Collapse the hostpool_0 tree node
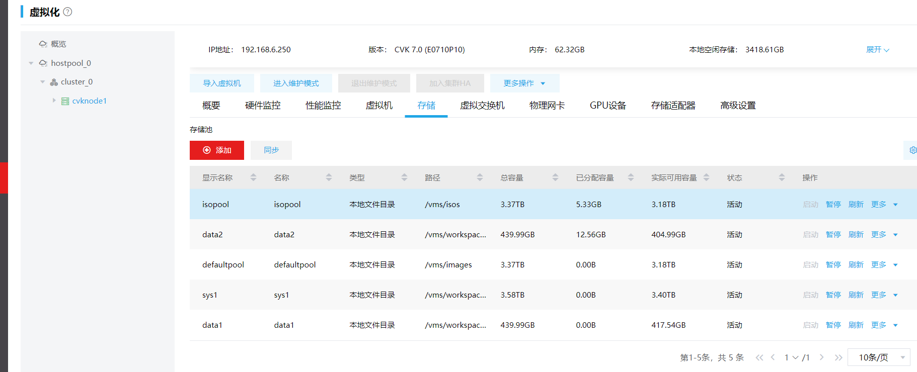The width and height of the screenshot is (917, 372). [x=31, y=63]
